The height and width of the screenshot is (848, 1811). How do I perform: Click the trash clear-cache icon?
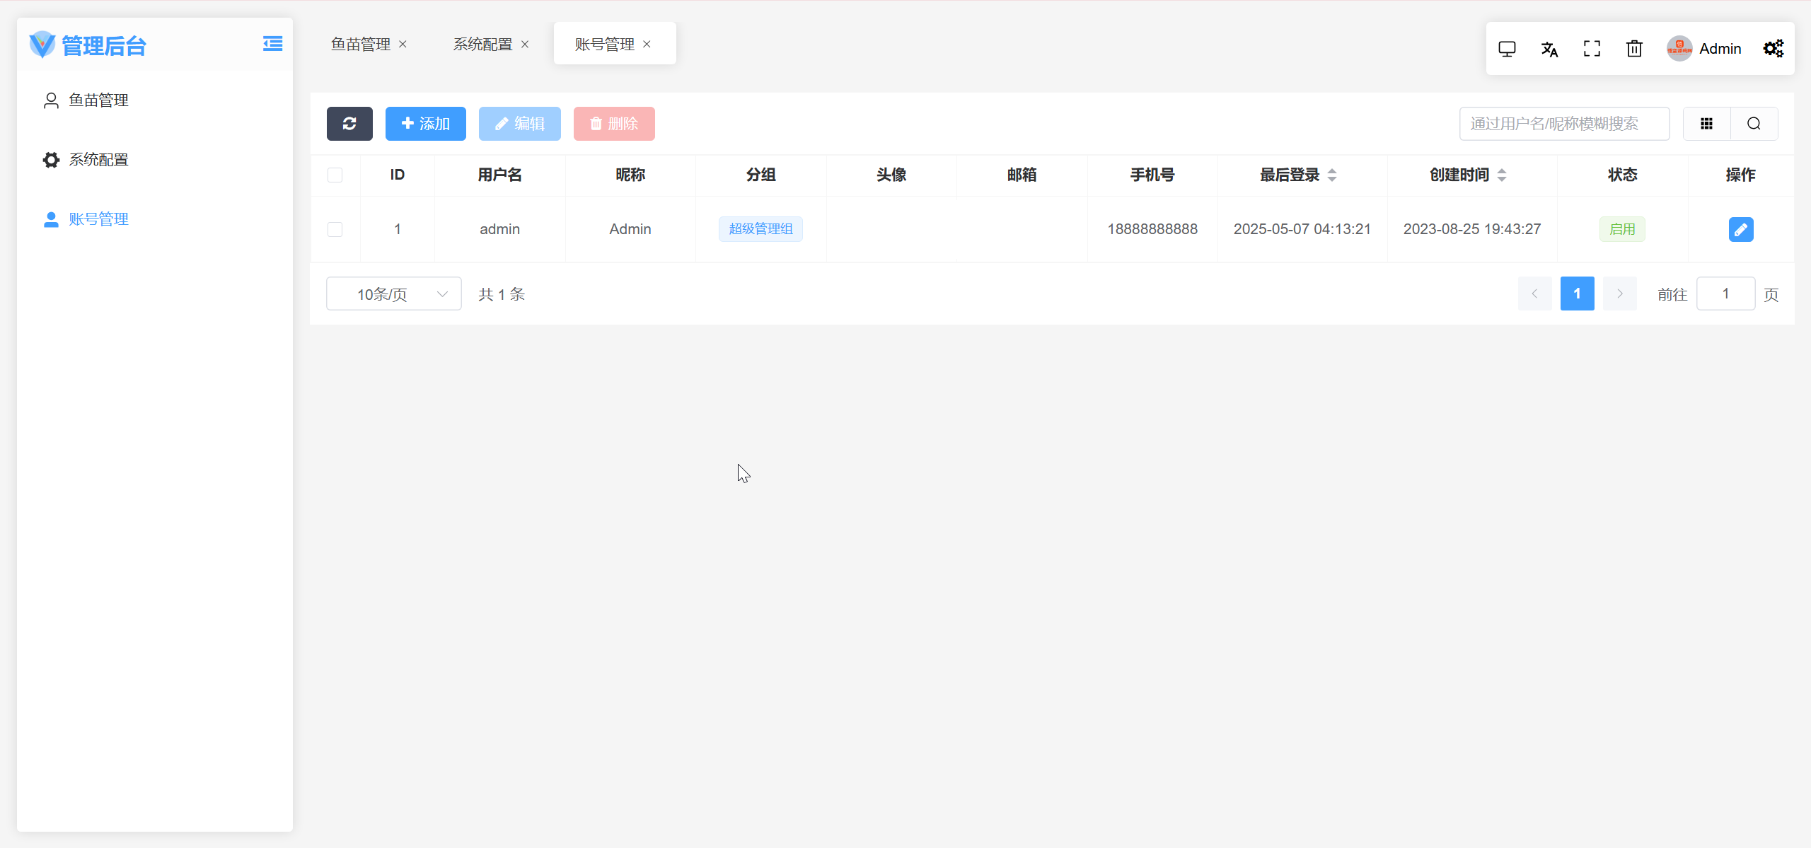point(1634,49)
